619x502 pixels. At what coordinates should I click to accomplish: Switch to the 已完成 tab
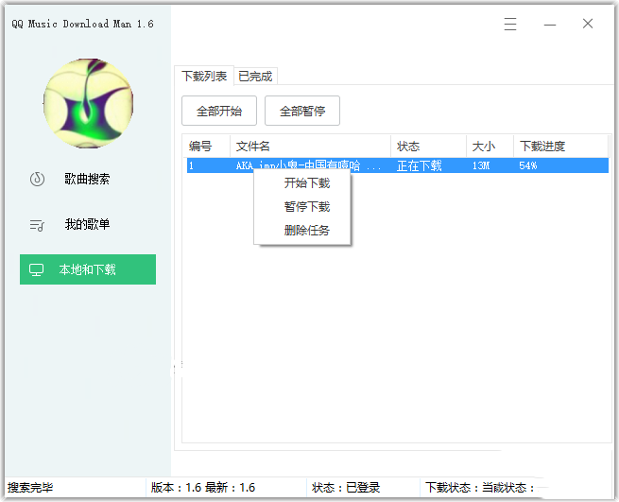click(x=255, y=77)
